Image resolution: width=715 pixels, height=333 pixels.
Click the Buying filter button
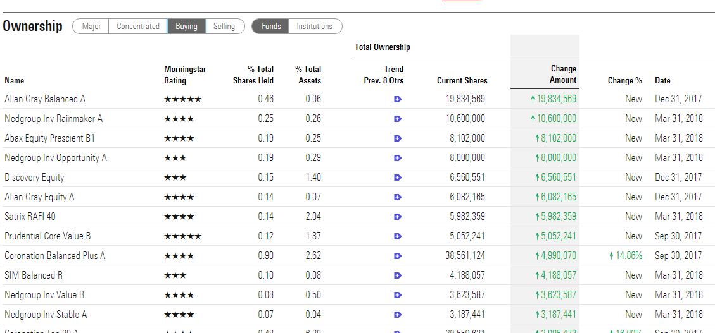click(186, 27)
